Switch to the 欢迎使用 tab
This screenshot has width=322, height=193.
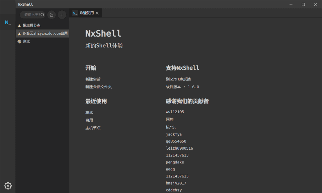coord(86,13)
